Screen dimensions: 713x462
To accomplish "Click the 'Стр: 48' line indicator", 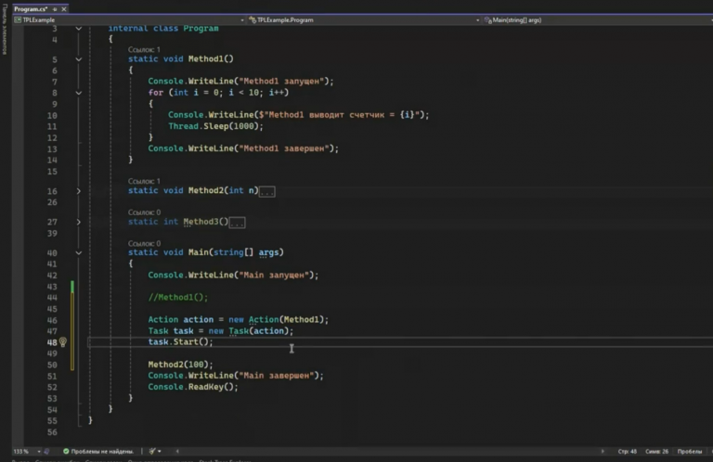I will (627, 451).
